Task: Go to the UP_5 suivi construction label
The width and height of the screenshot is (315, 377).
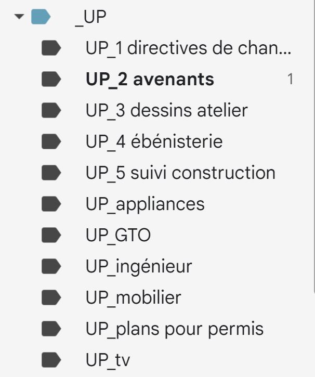Action: tap(180, 173)
